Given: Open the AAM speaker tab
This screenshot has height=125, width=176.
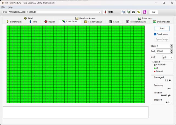Looking at the screenshot, I should coord(28,18).
